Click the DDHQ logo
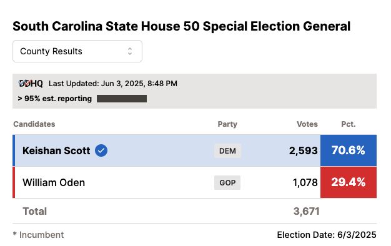Viewport: 391px width, 246px height. [31, 84]
